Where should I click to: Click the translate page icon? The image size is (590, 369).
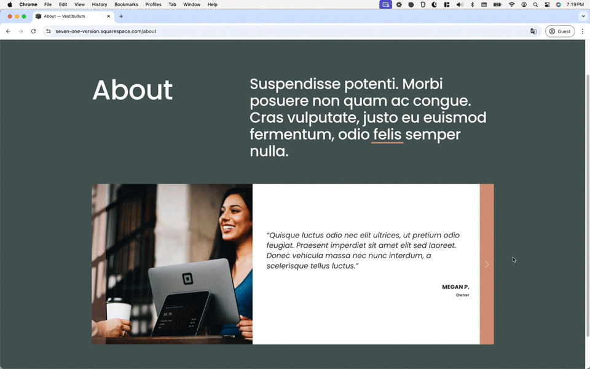[x=533, y=31]
